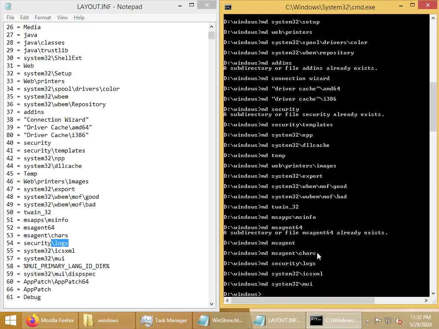Click "md system32\dllcache" line in cmd
Screen dimensions: 439x329
[x=277, y=145]
